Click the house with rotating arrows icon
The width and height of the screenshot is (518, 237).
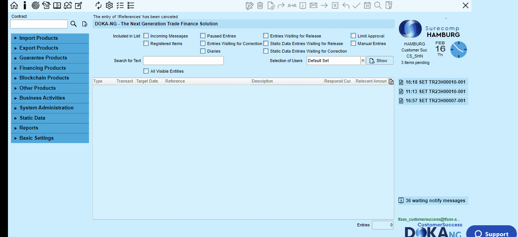pos(68,5)
